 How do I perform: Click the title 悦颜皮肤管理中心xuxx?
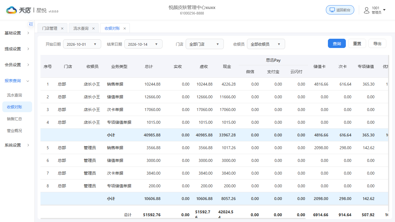coord(192,8)
